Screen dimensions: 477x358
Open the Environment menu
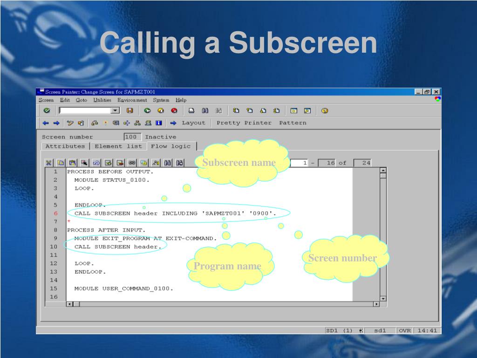point(132,100)
